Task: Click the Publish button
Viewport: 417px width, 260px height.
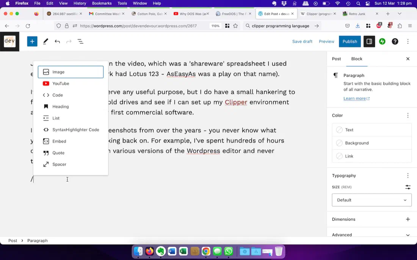Action: click(x=350, y=41)
